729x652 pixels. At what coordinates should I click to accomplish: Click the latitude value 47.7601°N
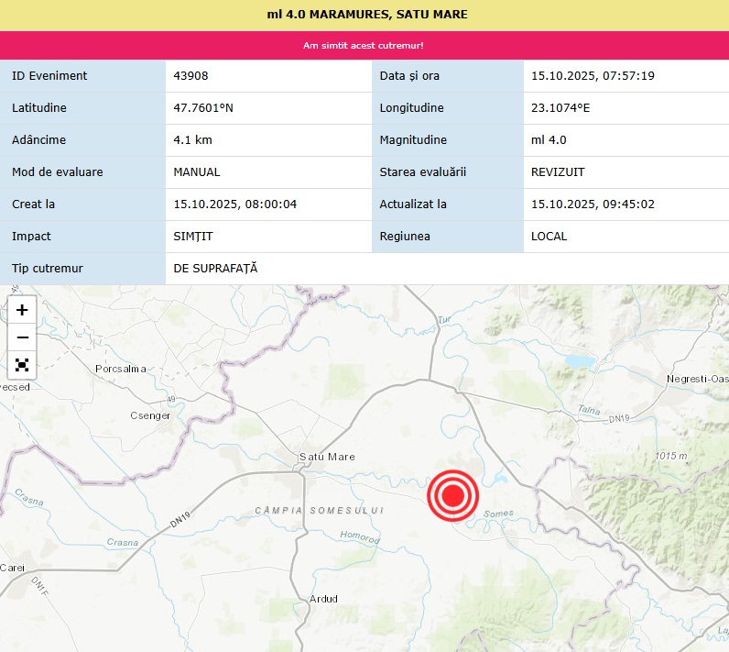pos(203,108)
